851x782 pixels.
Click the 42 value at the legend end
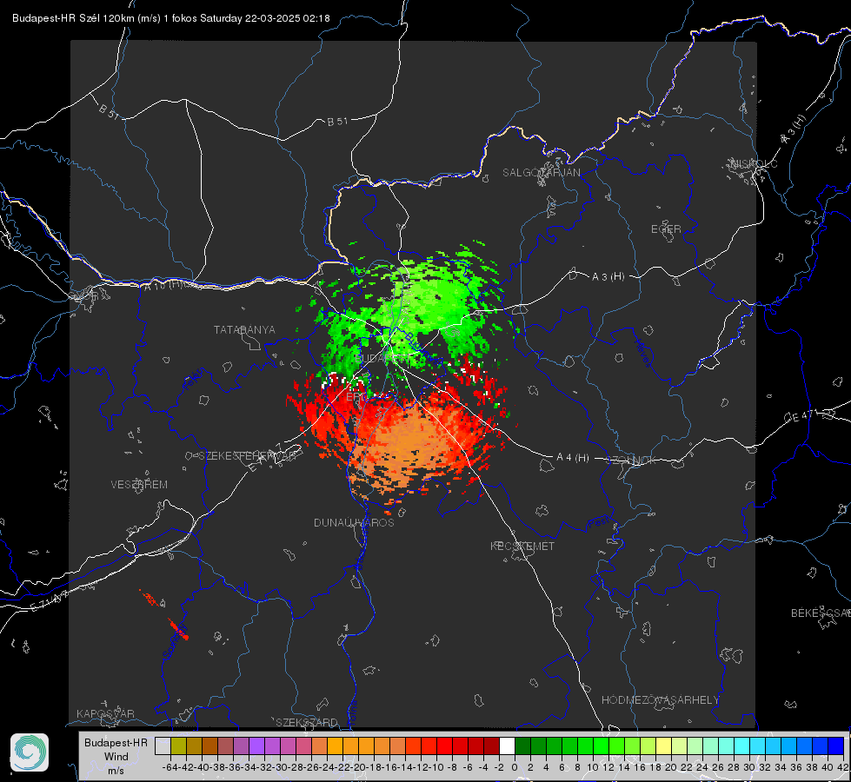tap(842, 767)
